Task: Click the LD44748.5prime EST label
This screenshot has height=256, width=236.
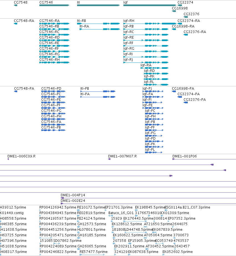Action: [139, 230]
